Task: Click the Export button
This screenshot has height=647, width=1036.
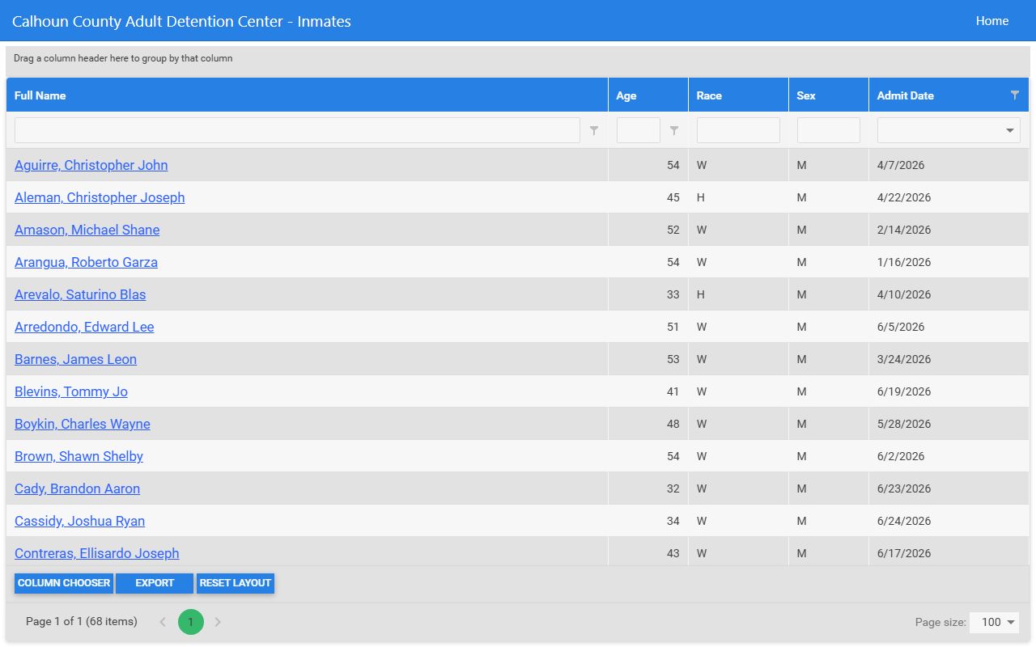Action: point(155,583)
